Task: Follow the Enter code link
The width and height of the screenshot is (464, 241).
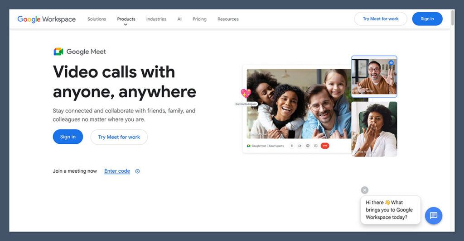Action: [117, 171]
